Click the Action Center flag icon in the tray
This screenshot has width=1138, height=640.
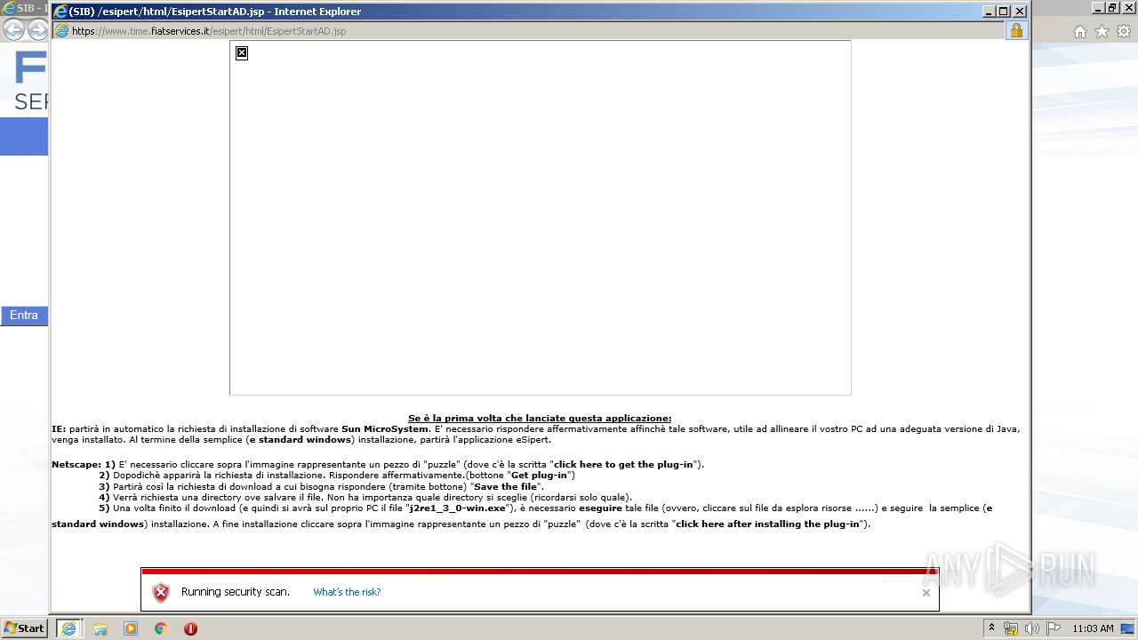pos(1053,628)
